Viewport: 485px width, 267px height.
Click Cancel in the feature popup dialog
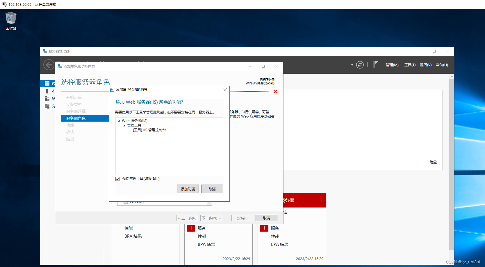pos(212,189)
